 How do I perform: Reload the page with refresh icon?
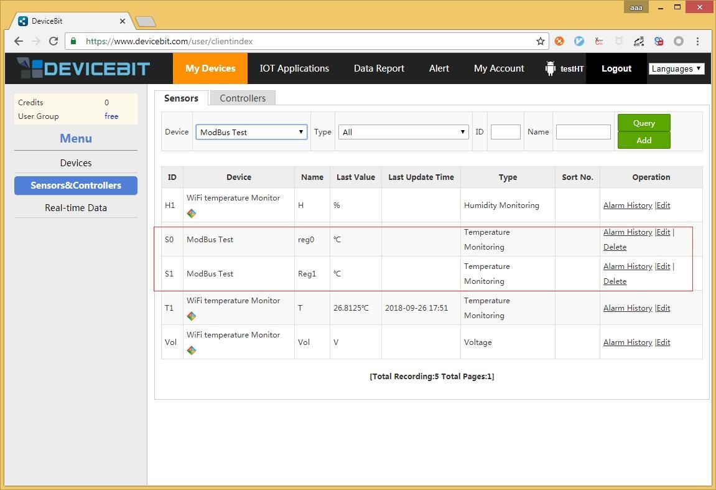click(x=53, y=41)
